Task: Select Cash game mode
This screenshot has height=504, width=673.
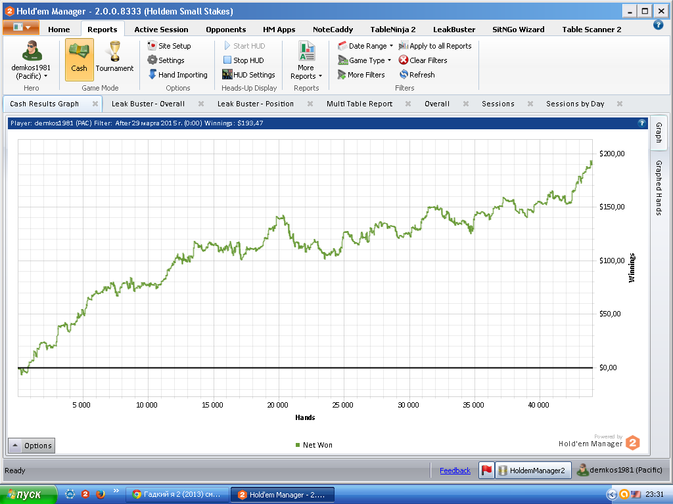Action: point(79,60)
